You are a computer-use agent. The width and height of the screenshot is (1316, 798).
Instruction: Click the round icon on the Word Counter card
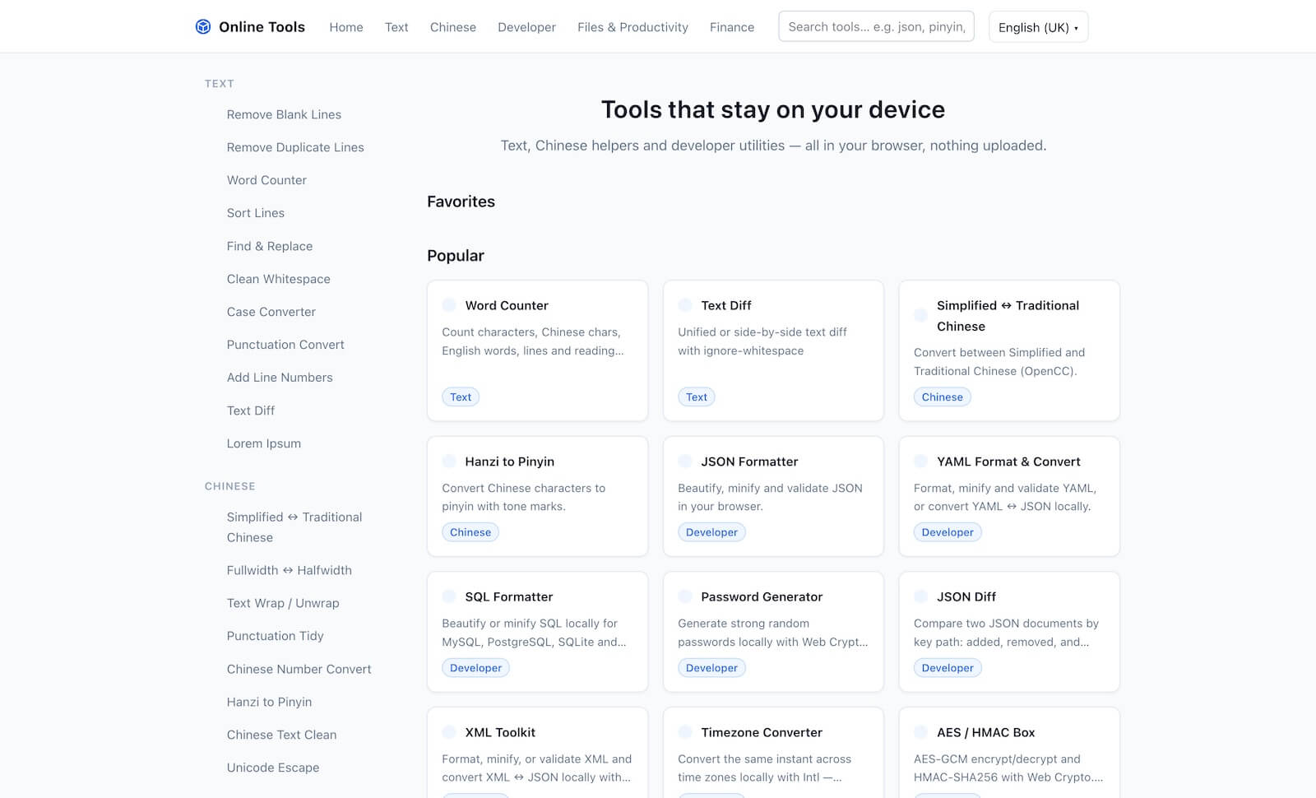click(x=449, y=305)
